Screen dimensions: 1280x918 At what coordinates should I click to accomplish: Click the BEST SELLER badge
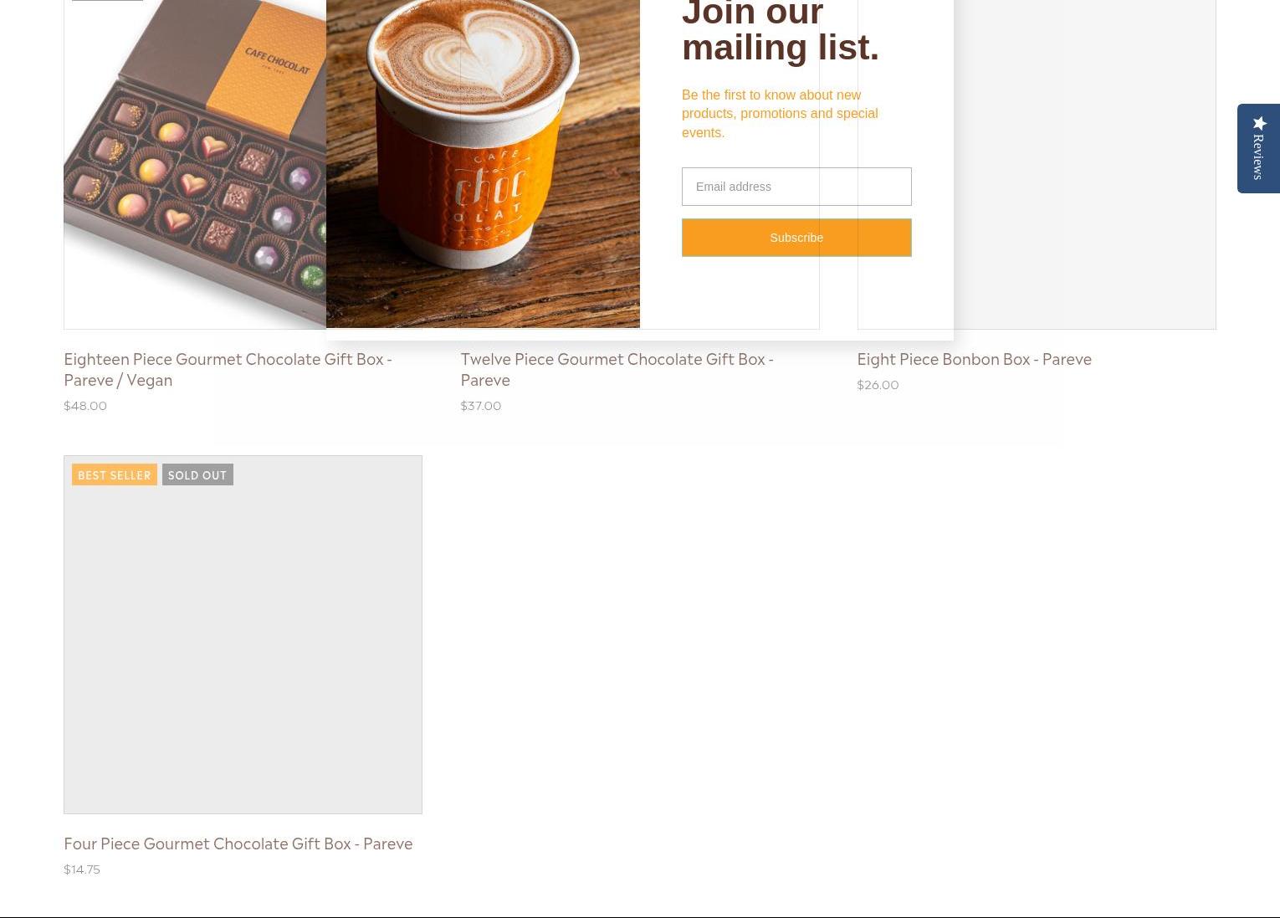click(x=115, y=474)
